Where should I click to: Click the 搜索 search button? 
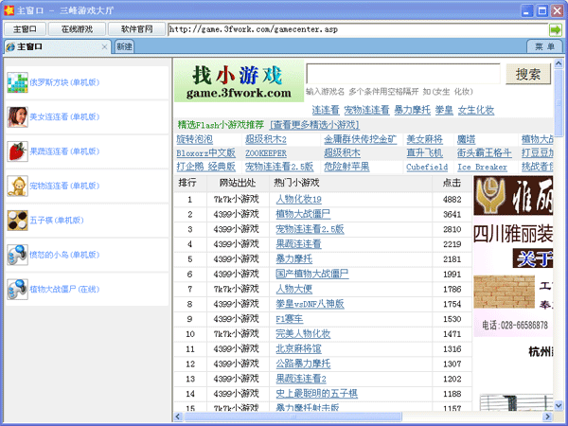(528, 75)
